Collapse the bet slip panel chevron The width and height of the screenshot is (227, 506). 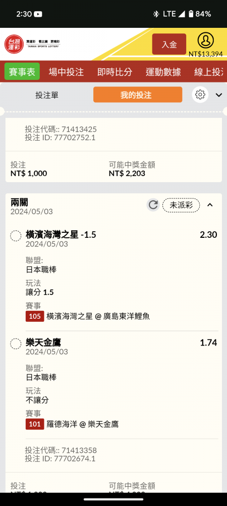click(x=219, y=95)
